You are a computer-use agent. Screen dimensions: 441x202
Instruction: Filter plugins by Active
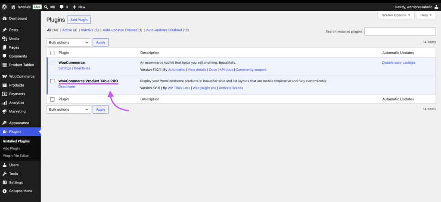[67, 30]
